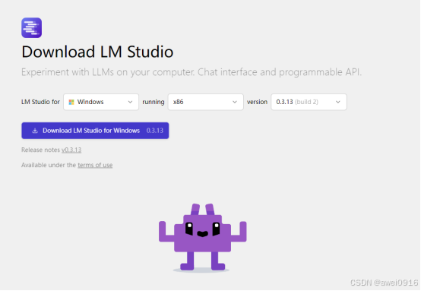The height and width of the screenshot is (291, 421).
Task: Click the "running" label before x86
Action: coord(154,102)
